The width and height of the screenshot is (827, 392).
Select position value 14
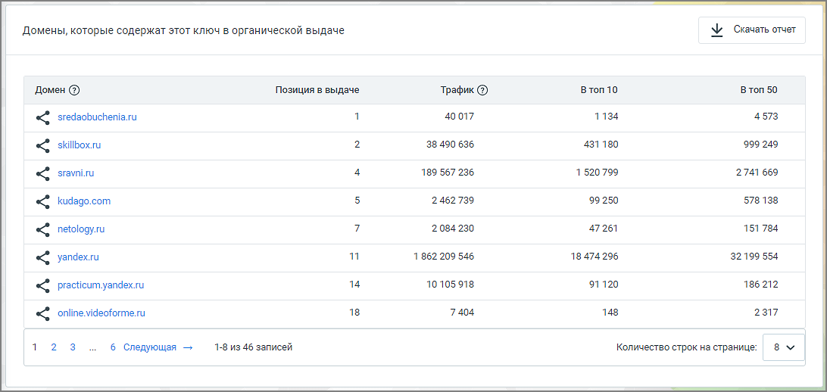[x=354, y=285]
